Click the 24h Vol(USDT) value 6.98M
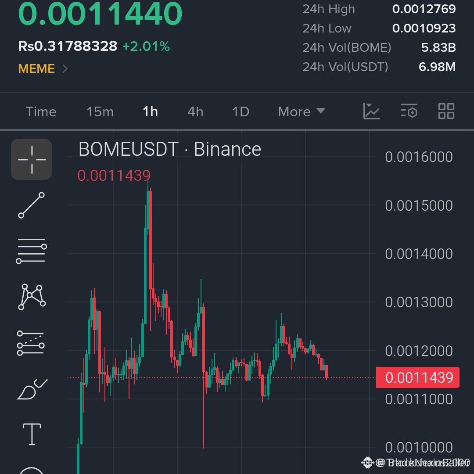Screen dimensions: 474x474 pos(437,67)
